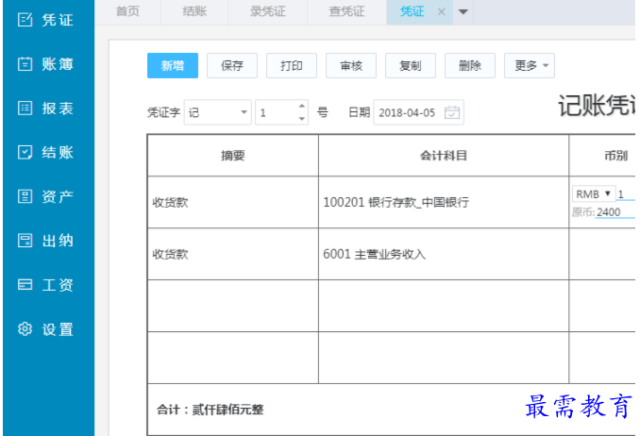640x436 pixels.
Task: Close the active 凭证 tab
Action: 441,12
